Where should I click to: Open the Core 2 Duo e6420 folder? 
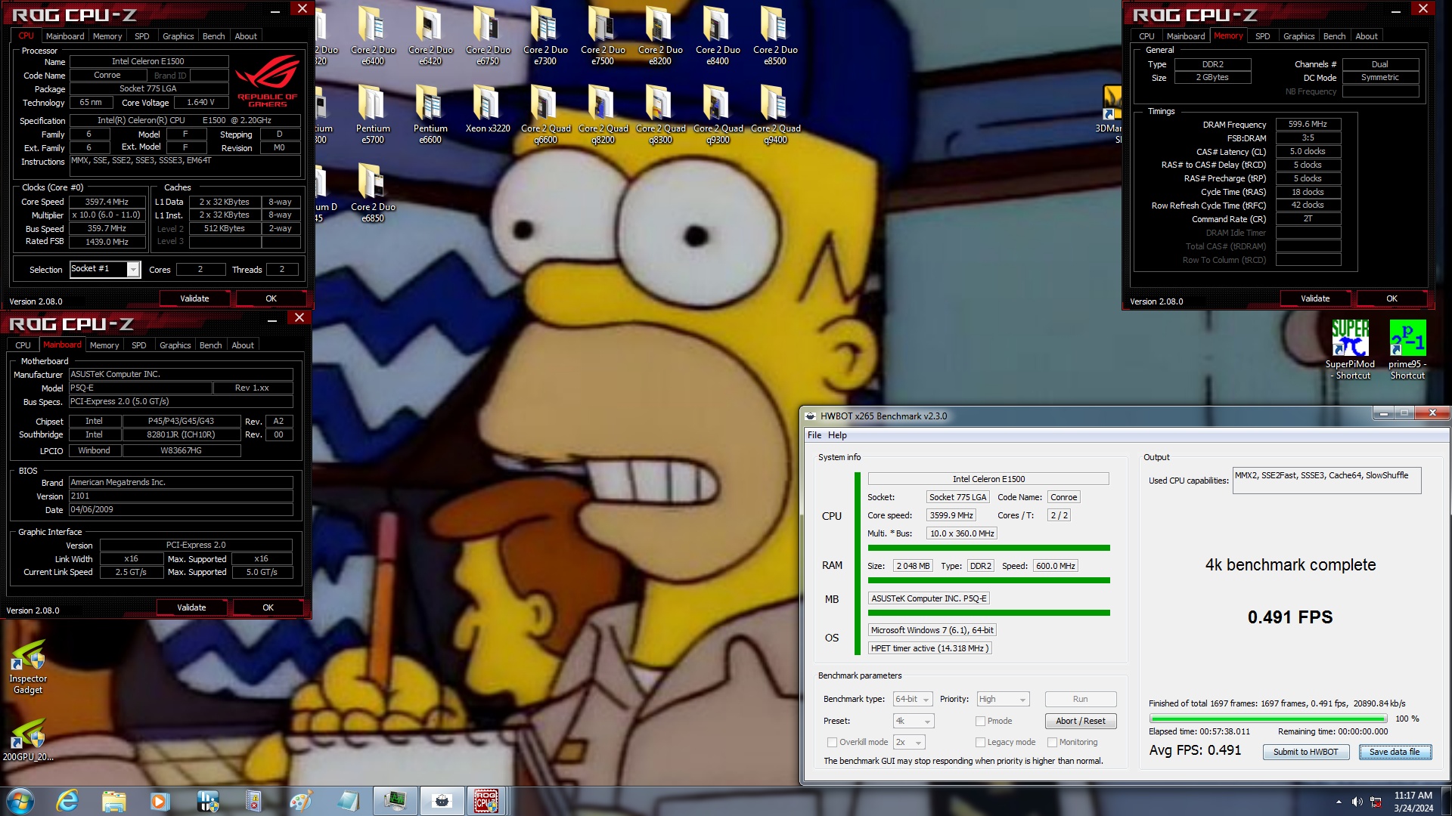(x=430, y=36)
